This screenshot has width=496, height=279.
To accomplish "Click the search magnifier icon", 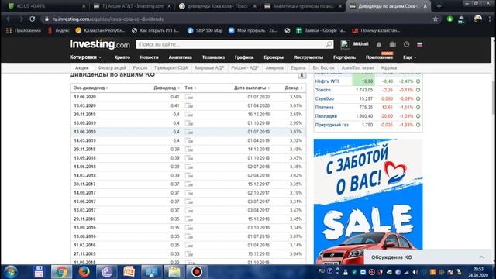I will pyautogui.click(x=329, y=44).
